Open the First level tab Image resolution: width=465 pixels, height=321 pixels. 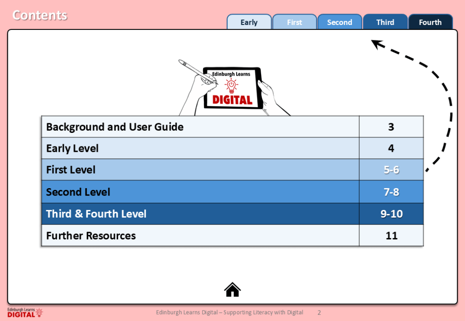(x=294, y=22)
